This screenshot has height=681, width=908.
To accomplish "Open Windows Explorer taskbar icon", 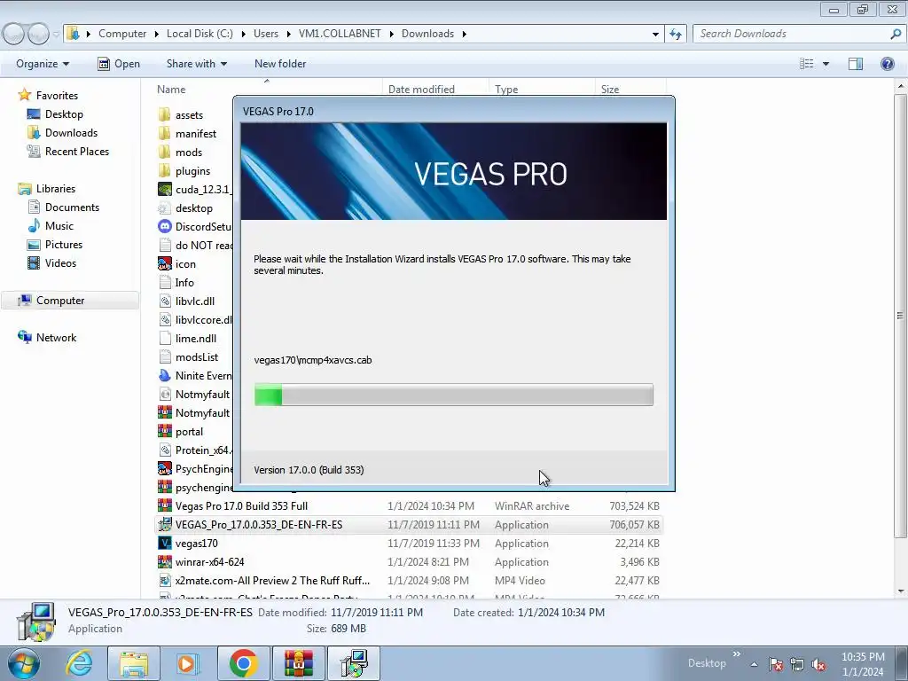I will 134,663.
